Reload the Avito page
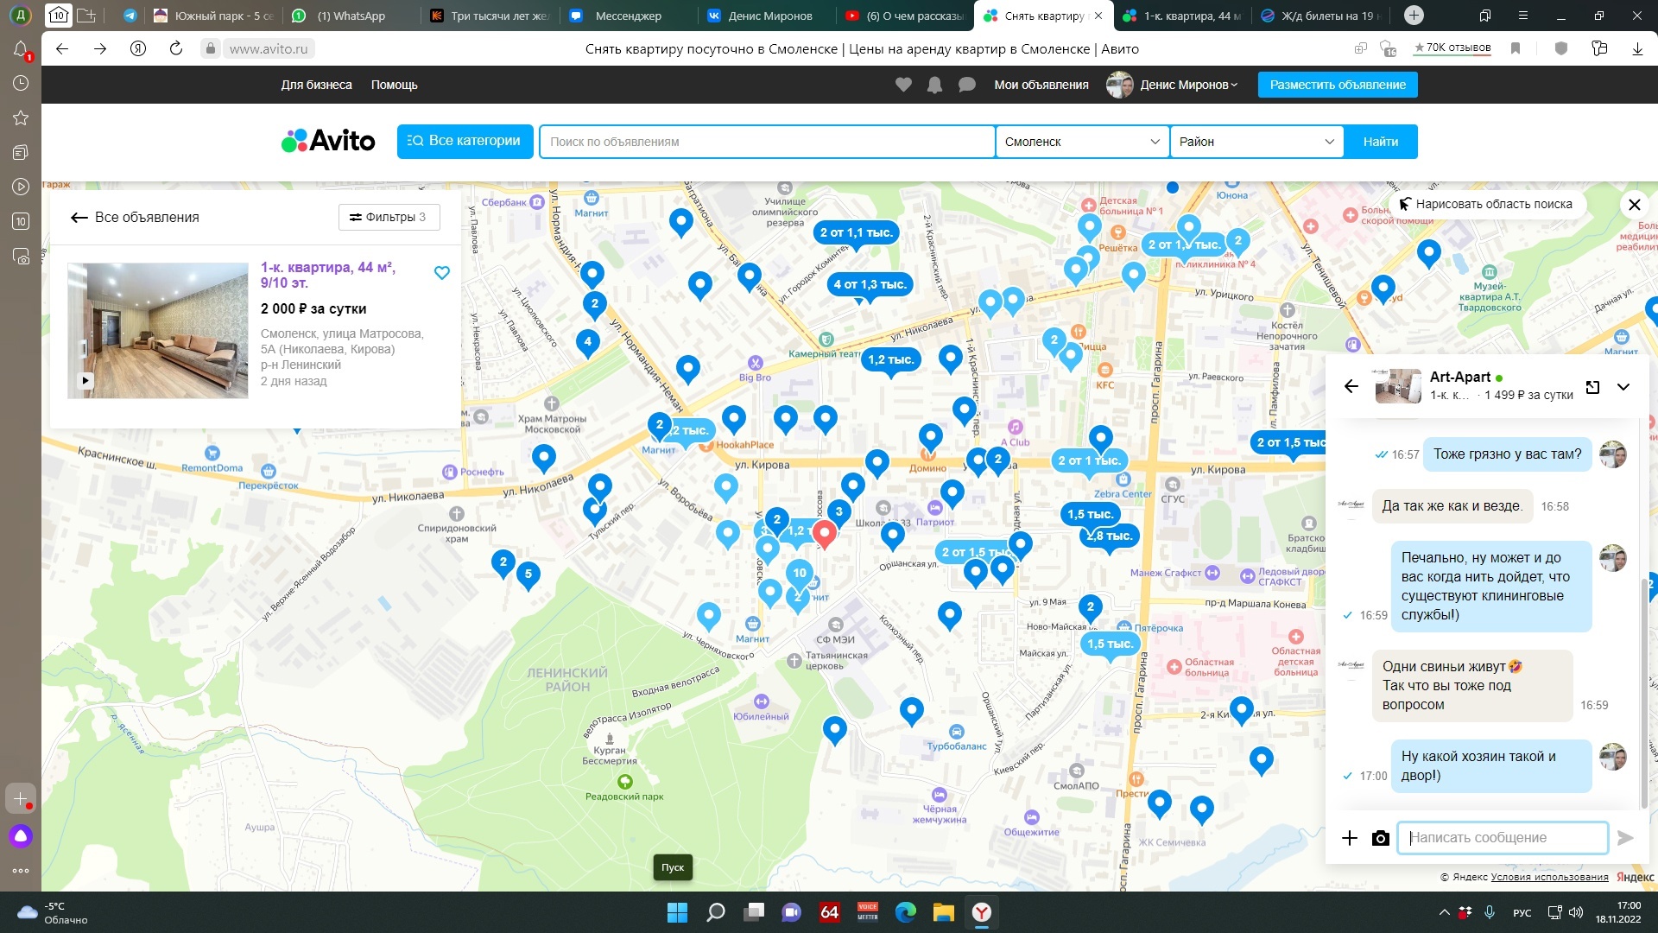1658x933 pixels. coord(176,48)
